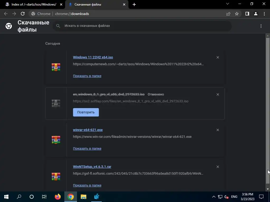Click the file icon of WinNTSetup rar
The width and height of the screenshot is (270, 202).
[56, 176]
